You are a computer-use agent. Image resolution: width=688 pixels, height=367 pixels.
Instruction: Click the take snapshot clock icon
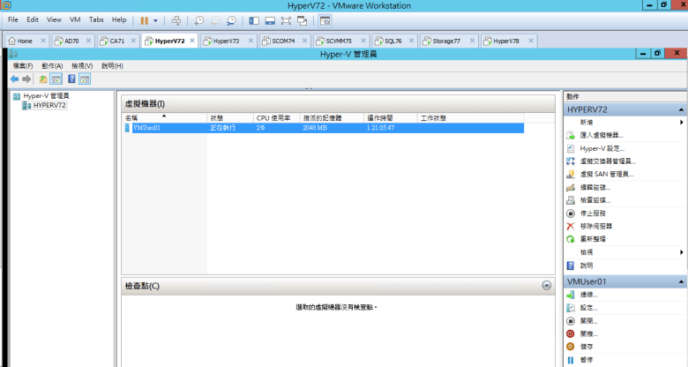click(x=199, y=19)
